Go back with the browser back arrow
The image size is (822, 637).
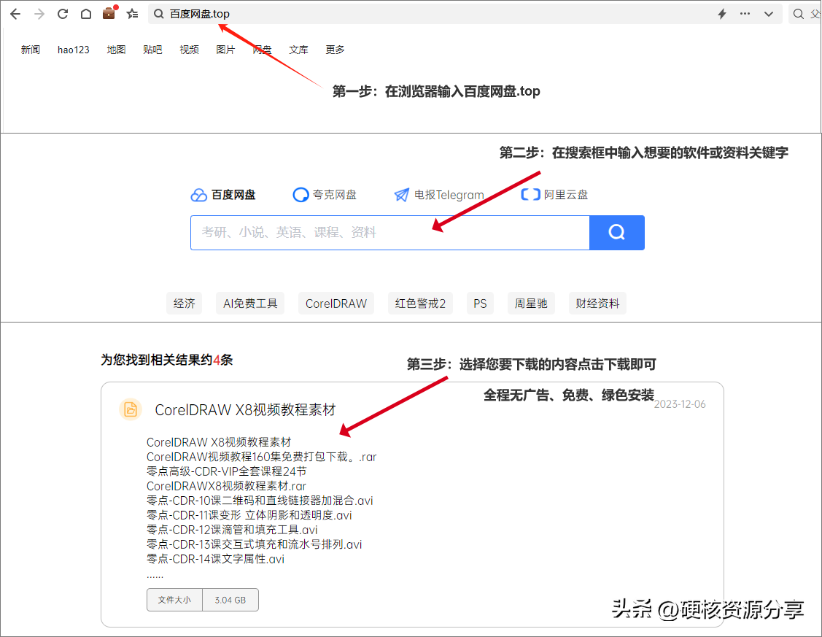point(15,14)
